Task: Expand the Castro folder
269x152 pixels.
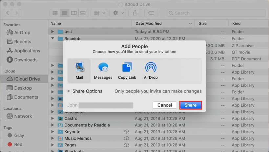Action: tap(52, 118)
